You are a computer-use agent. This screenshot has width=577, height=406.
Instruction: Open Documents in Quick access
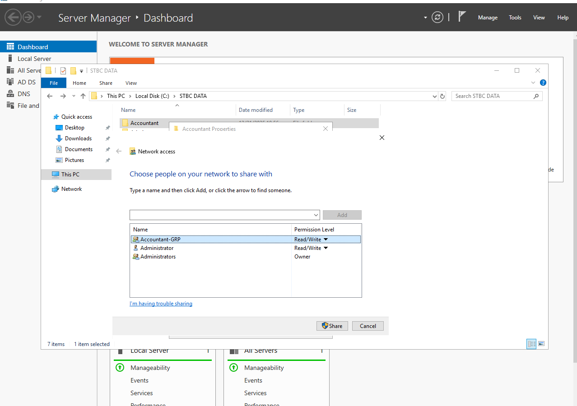[79, 149]
